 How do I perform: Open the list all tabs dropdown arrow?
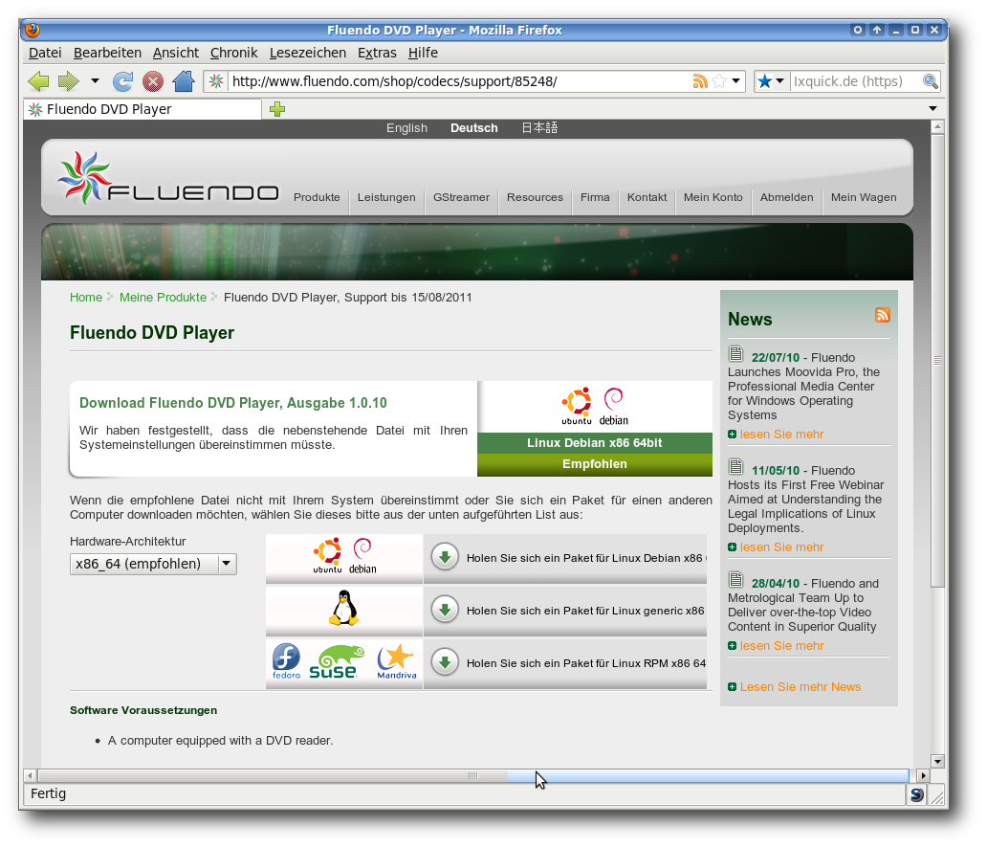932,109
